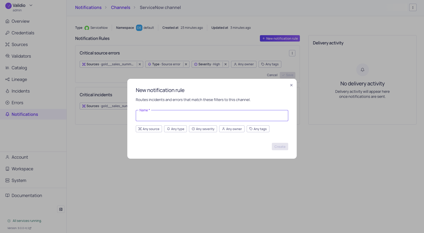Screen dimensions: 424x233
Task: Open the Overview page
Action: 33,21
